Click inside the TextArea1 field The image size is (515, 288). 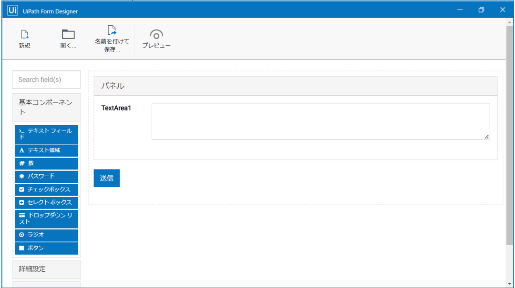(x=319, y=120)
